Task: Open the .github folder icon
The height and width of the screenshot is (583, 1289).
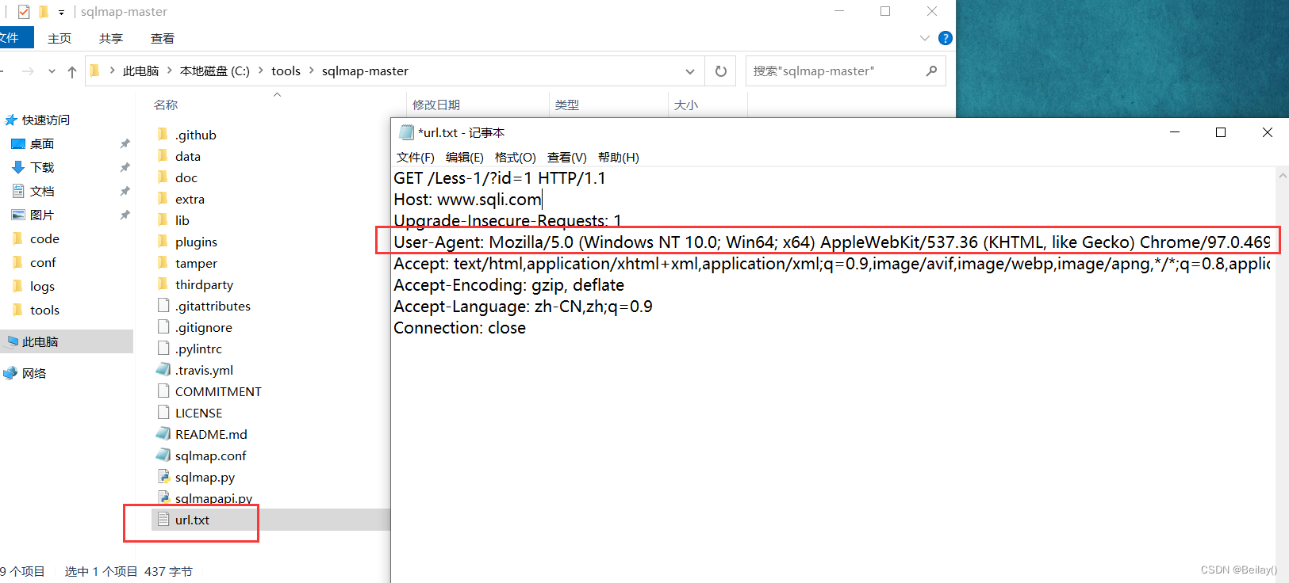Action: (x=163, y=134)
